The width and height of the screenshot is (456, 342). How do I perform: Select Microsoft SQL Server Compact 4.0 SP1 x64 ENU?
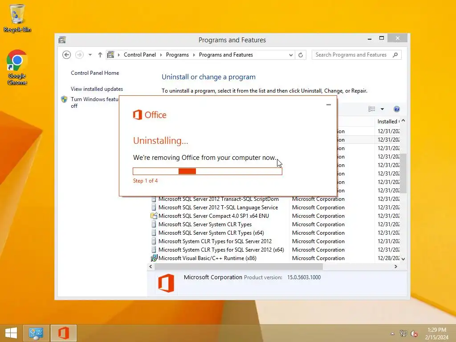213,216
